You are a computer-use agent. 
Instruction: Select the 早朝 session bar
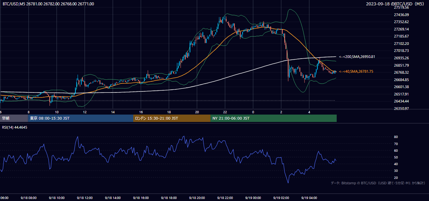[x=14, y=118]
